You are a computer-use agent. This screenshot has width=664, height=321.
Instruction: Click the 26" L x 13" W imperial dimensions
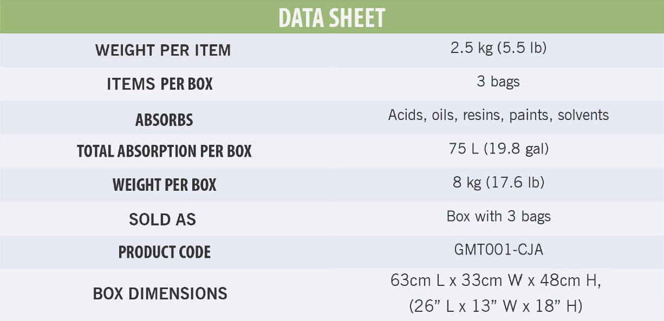[467, 306]
